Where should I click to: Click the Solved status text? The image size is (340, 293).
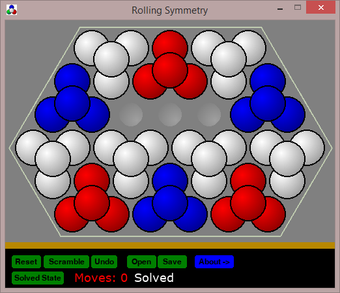(154, 278)
